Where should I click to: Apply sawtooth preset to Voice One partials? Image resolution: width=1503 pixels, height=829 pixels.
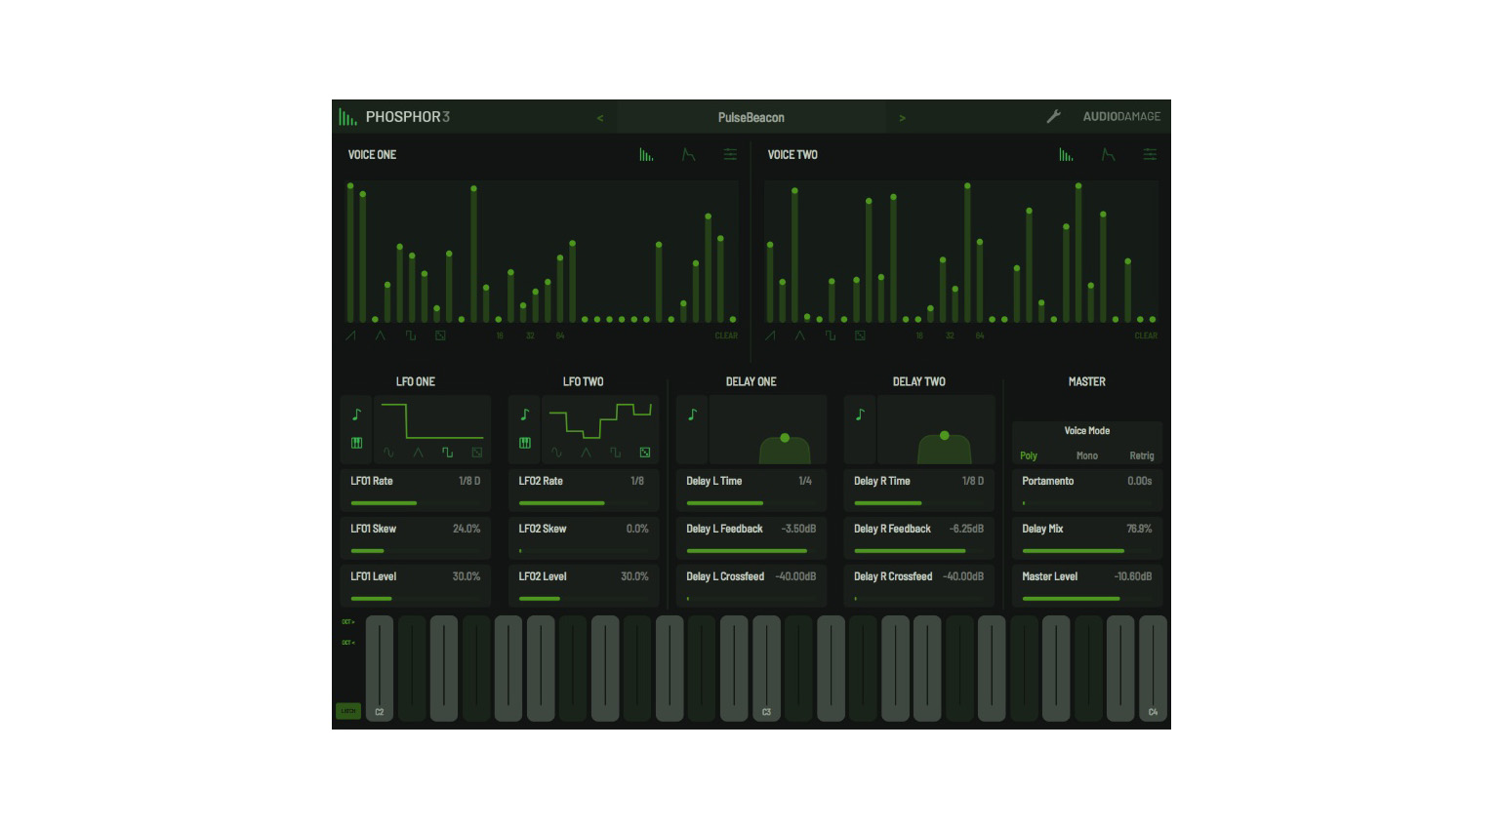click(350, 336)
